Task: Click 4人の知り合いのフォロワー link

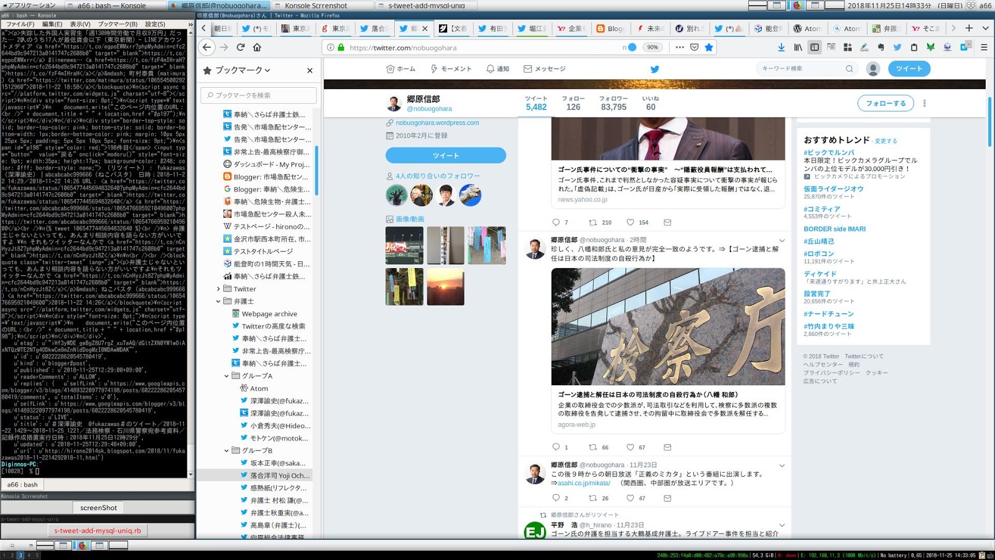Action: tap(438, 176)
